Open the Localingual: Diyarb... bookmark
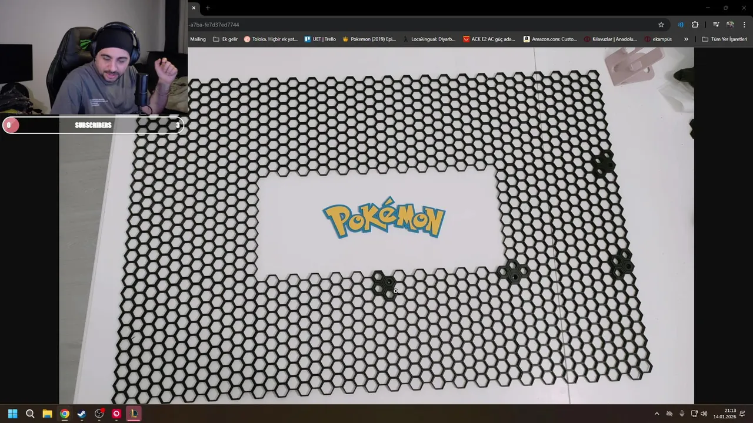This screenshot has width=753, height=423. pyautogui.click(x=429, y=39)
